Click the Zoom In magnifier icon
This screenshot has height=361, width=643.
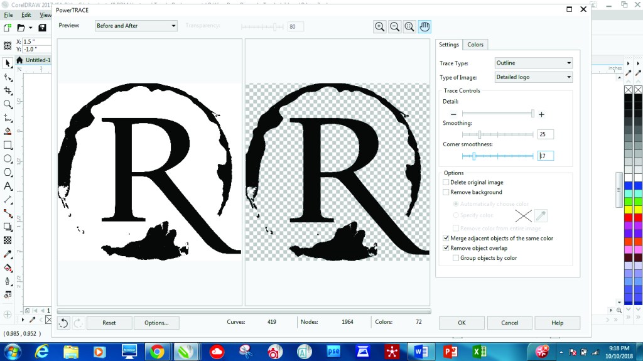379,26
